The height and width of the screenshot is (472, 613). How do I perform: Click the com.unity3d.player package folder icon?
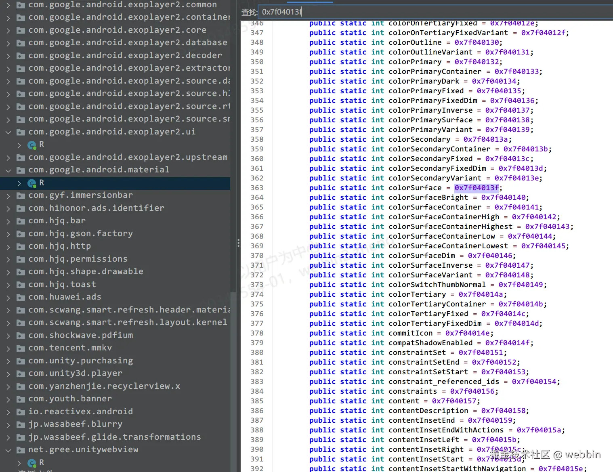(21, 373)
